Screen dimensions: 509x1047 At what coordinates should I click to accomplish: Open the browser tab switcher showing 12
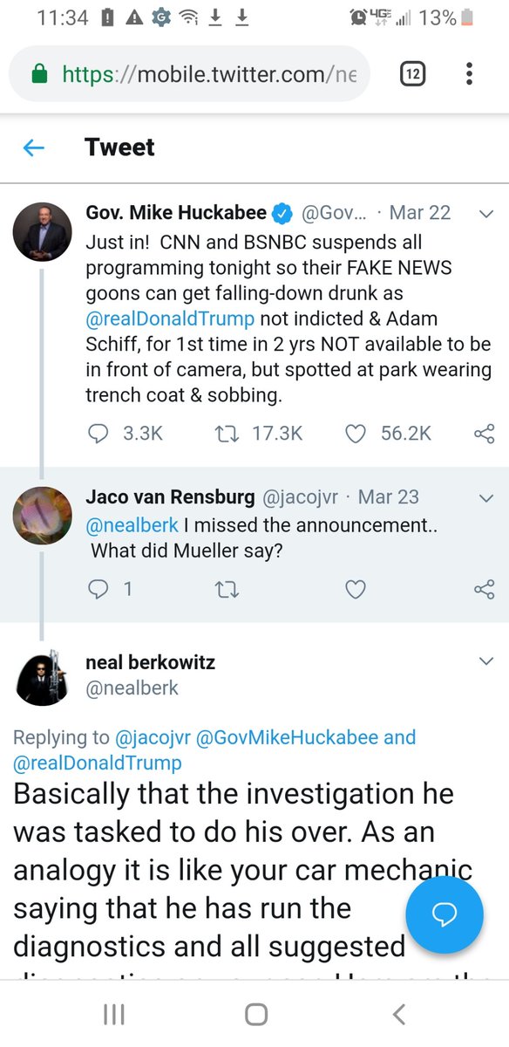pyautogui.click(x=413, y=74)
